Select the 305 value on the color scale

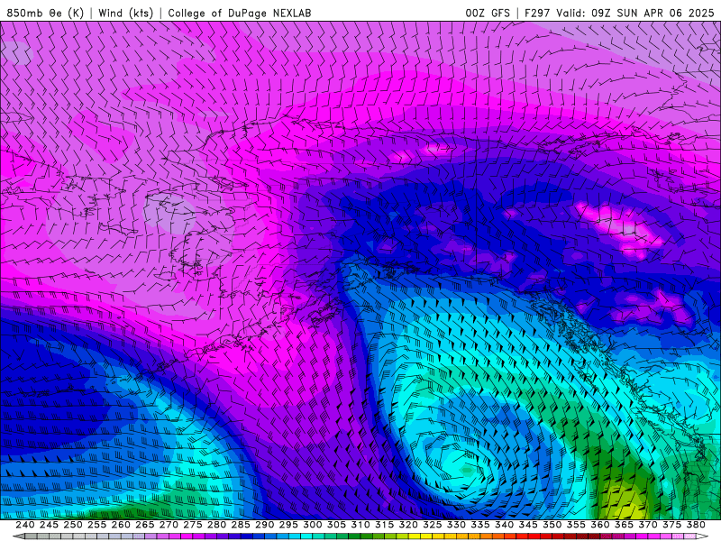coord(336,525)
